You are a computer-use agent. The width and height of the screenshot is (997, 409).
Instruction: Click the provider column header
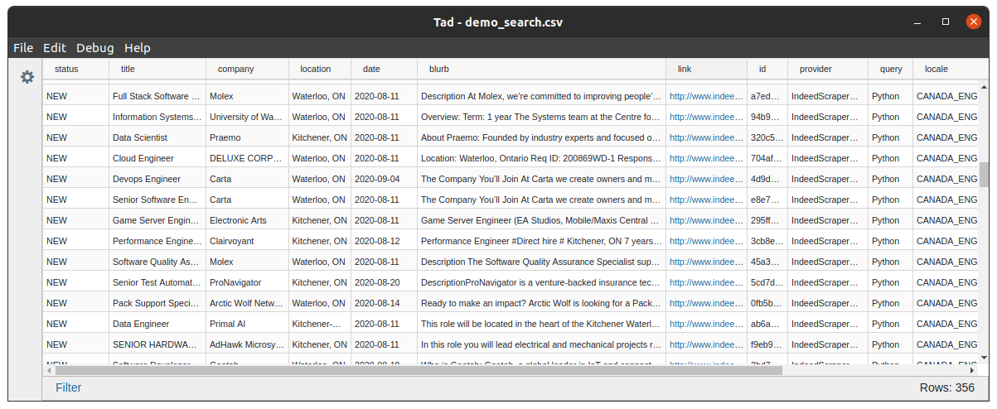tap(828, 69)
